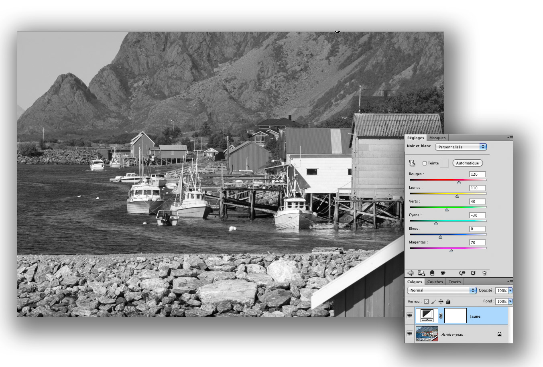Click the return-to-adjustment-list arrow icon
The width and height of the screenshot is (543, 367).
[x=410, y=273]
